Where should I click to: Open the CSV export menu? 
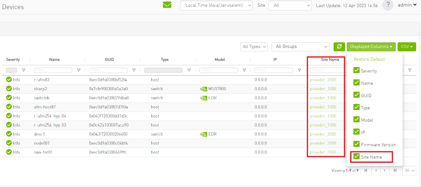coord(407,46)
